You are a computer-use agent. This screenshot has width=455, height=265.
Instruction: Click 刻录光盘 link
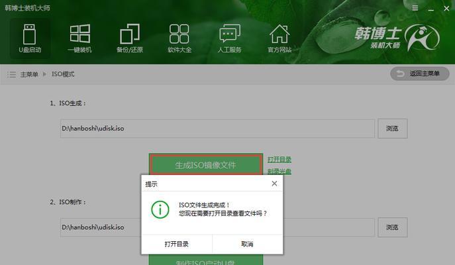279,171
